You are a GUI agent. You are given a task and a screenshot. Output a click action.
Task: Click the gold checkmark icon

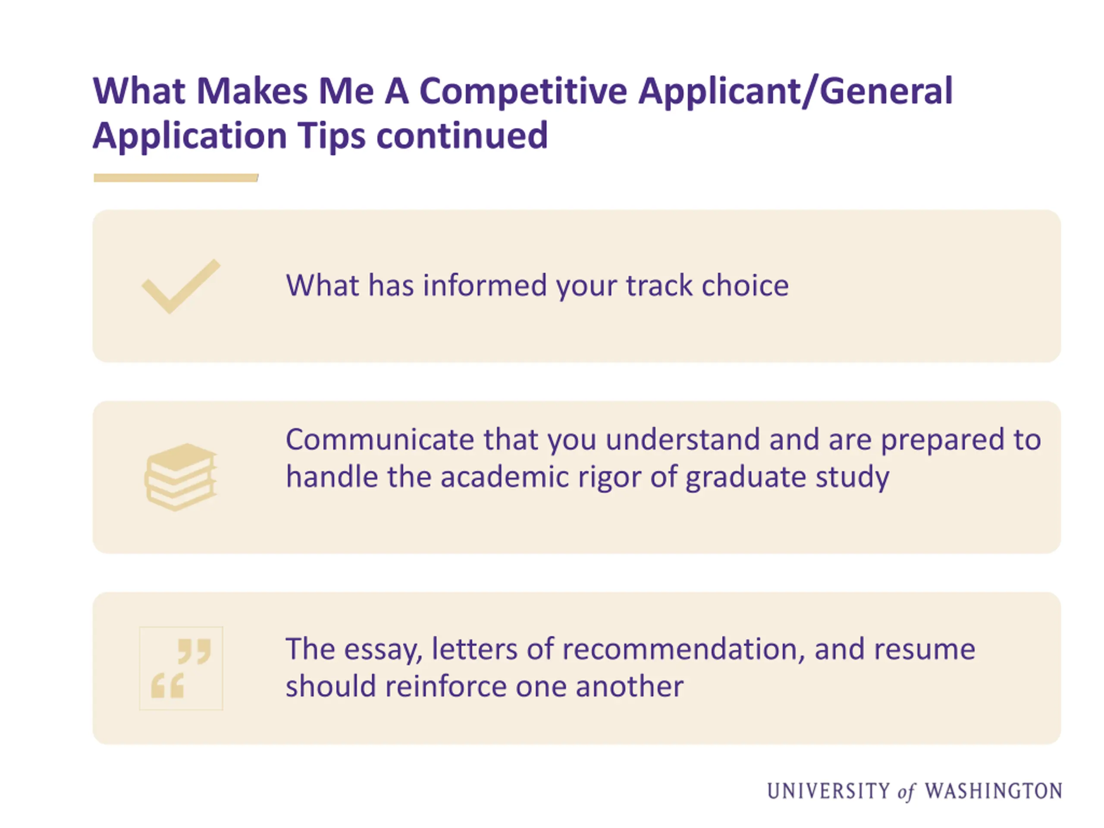point(181,286)
